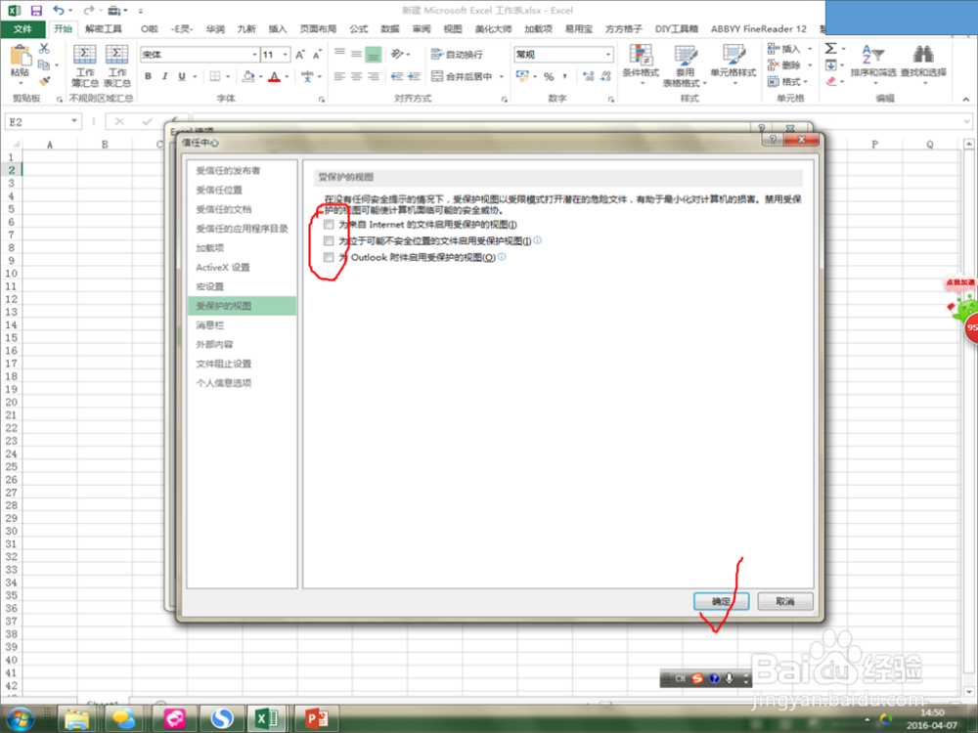Click the Paste icon in the ribbon

[20, 56]
